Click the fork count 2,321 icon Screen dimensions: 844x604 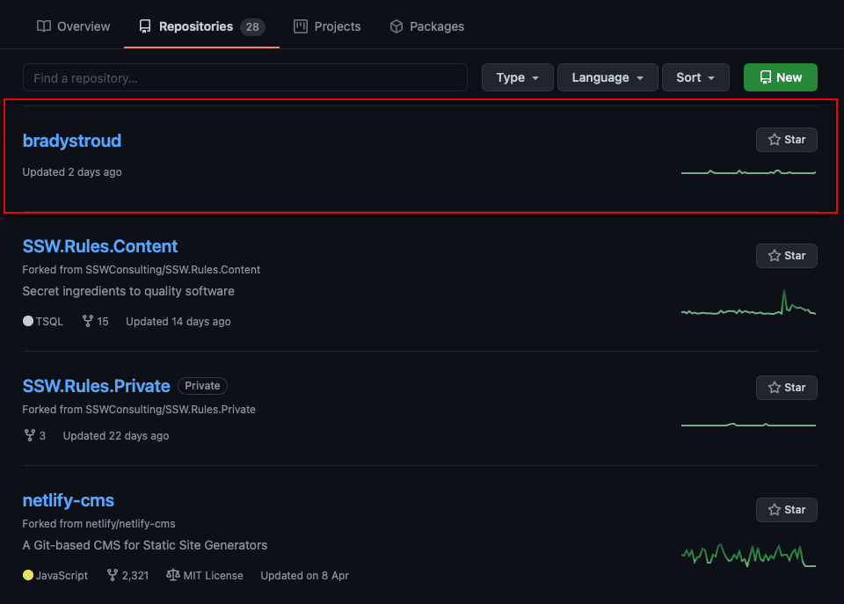(113, 575)
